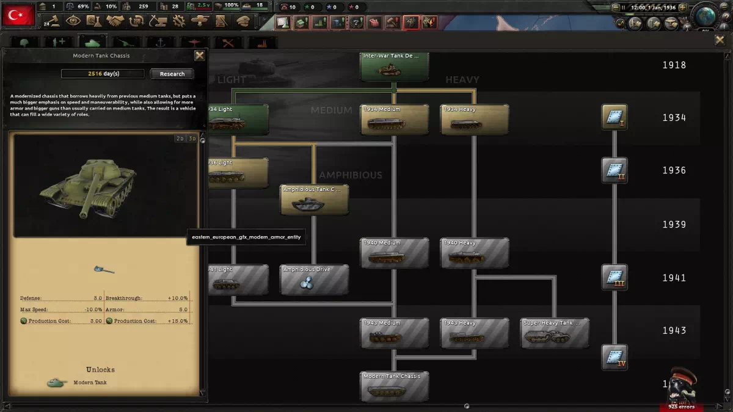Select the Amphibious Tank Chassis technology
Screen dimensions: 733x412
click(315, 200)
